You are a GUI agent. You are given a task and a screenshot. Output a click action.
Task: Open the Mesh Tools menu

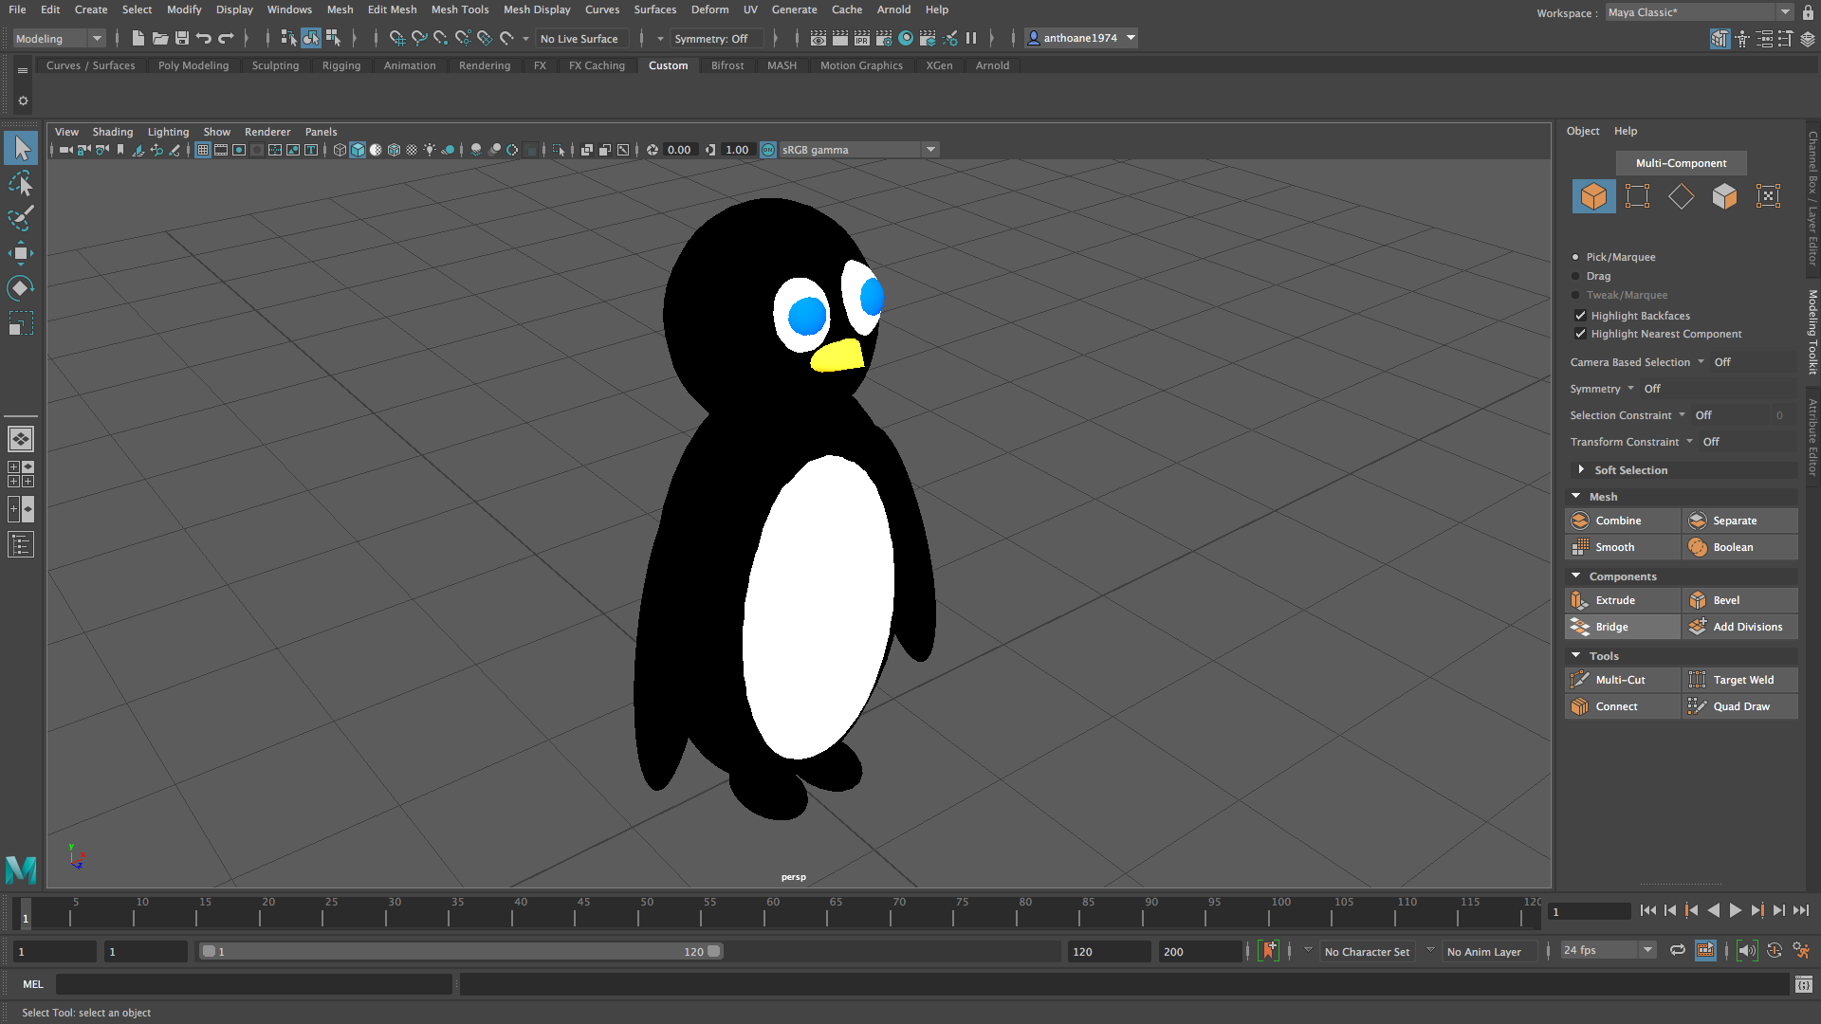pyautogui.click(x=460, y=9)
